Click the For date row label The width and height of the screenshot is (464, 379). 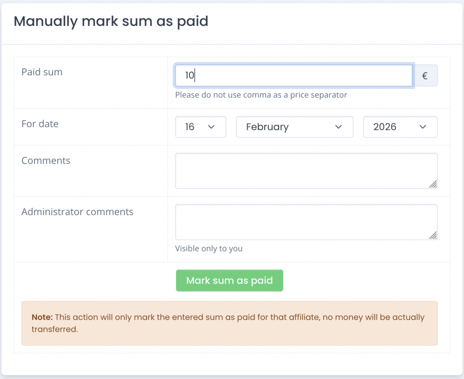(x=40, y=123)
